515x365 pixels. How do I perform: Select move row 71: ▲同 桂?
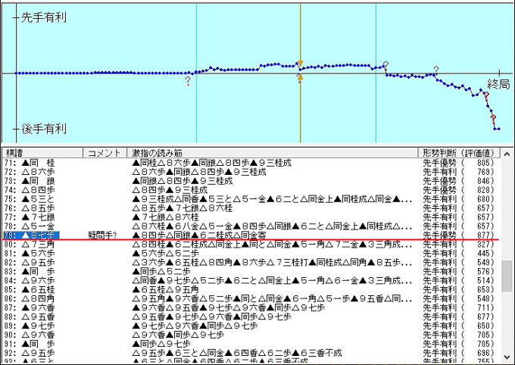251,163
